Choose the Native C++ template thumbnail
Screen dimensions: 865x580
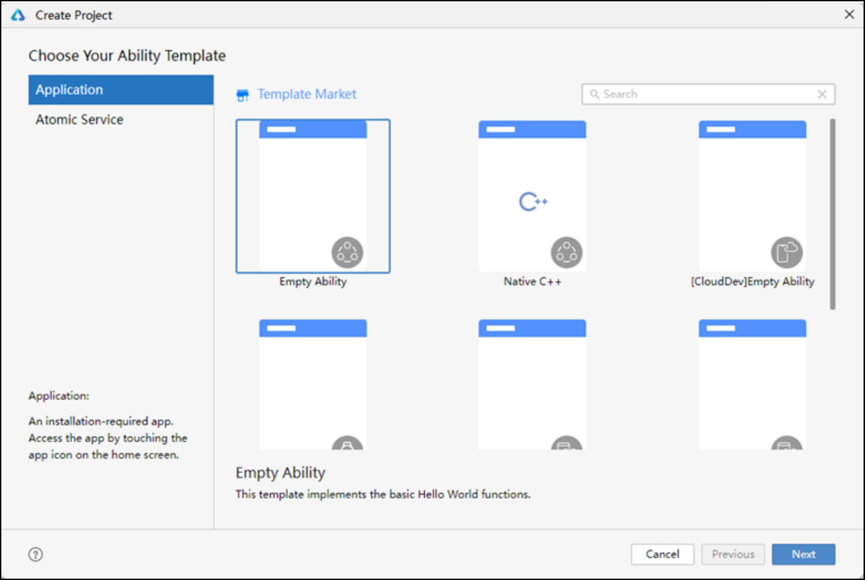532,196
